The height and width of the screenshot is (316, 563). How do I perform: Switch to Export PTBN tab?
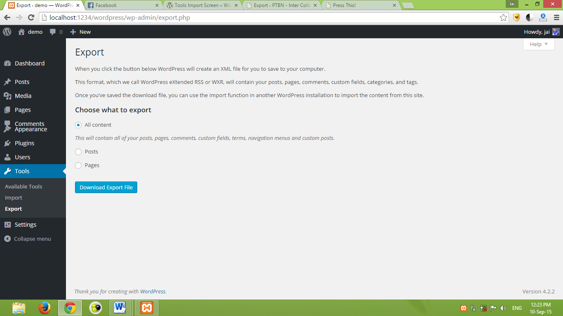pos(281,5)
